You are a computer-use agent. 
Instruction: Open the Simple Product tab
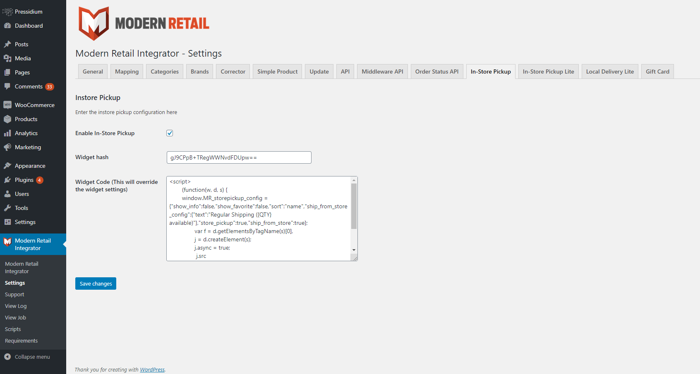pos(278,71)
